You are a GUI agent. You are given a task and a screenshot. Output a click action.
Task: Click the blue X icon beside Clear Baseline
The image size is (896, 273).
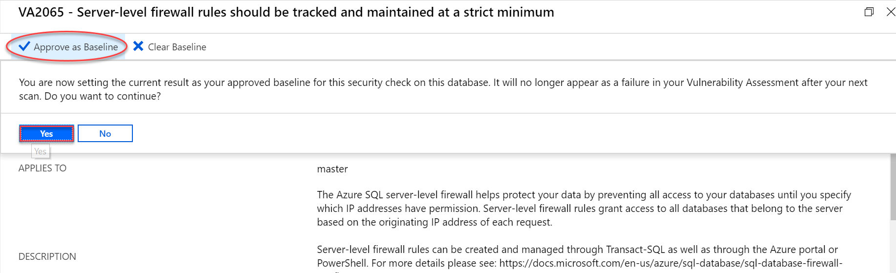(x=138, y=46)
